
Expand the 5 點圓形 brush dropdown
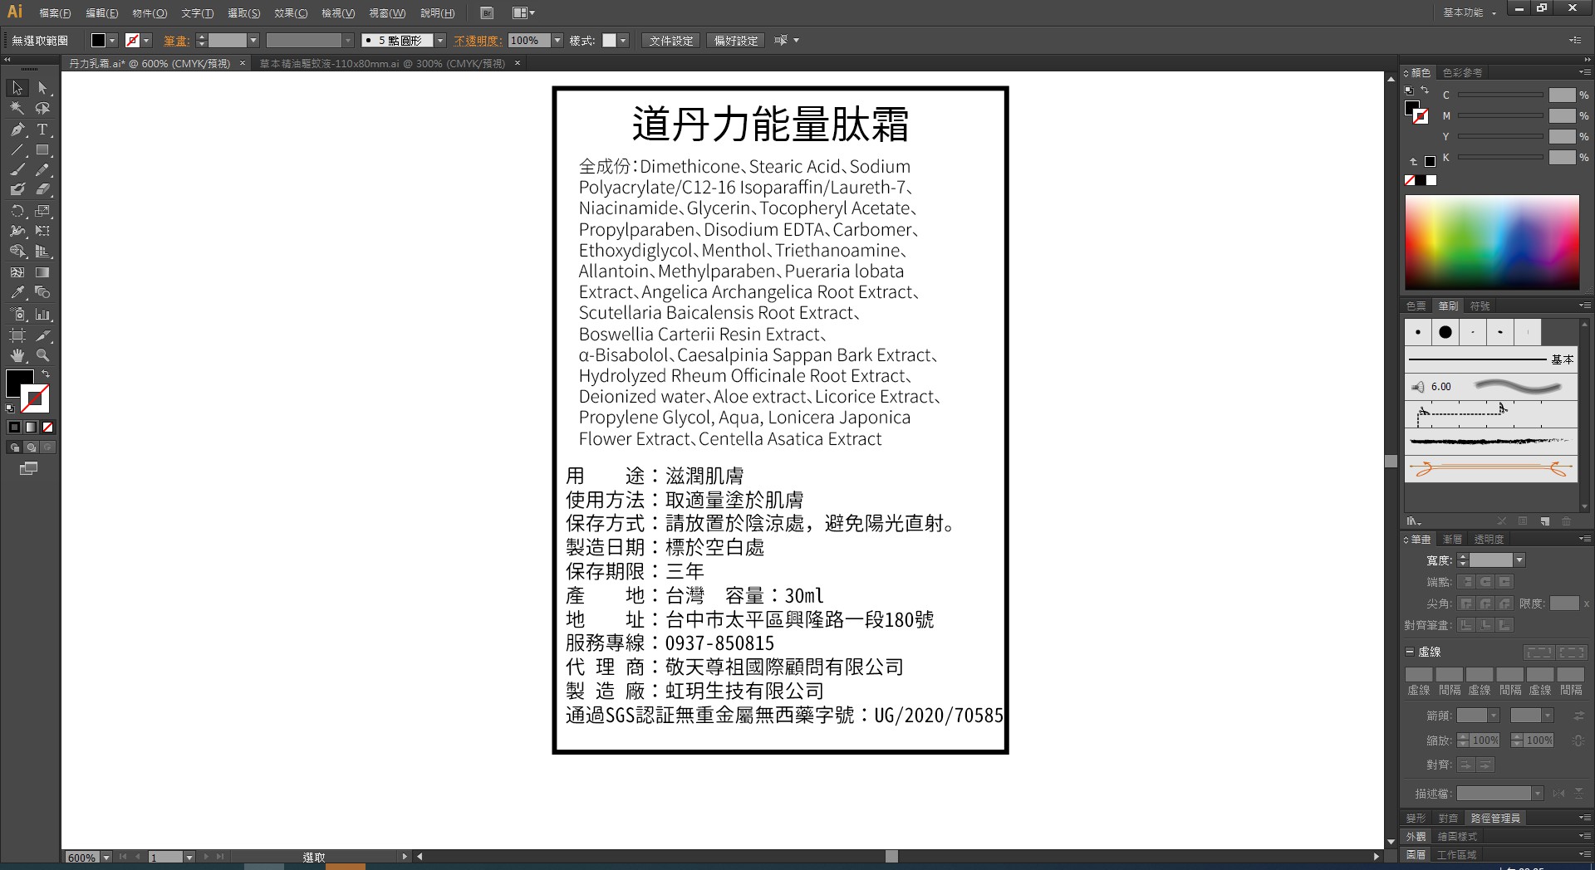point(440,41)
